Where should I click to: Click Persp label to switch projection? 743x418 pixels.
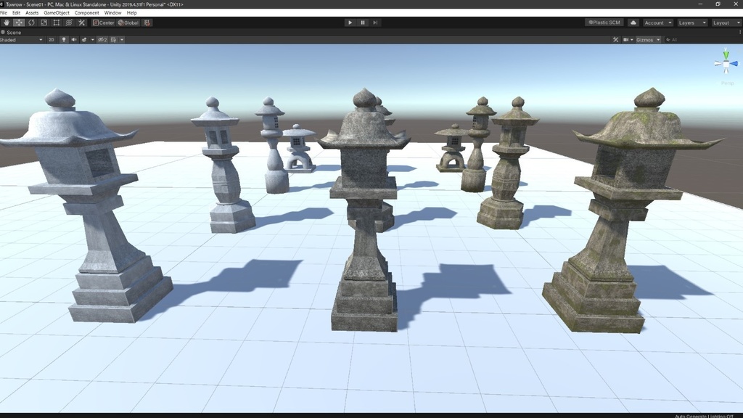(727, 83)
